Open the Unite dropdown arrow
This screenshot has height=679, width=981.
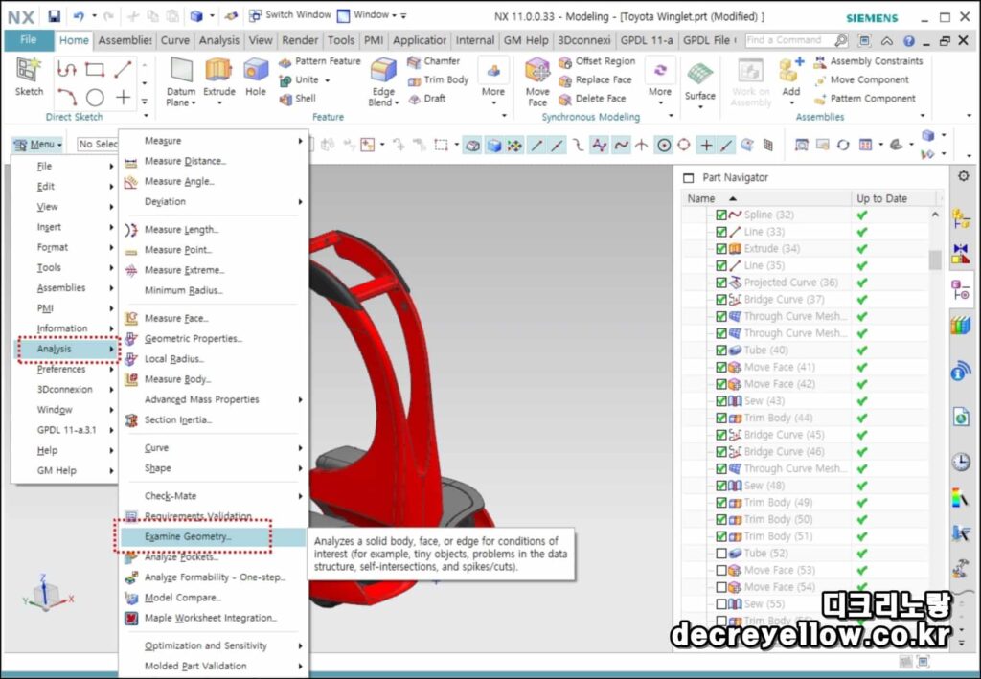[328, 80]
